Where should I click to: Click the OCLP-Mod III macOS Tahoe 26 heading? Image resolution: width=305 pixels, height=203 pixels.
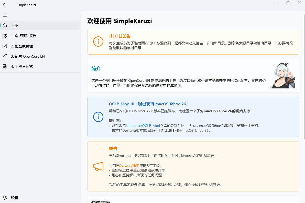[148, 104]
